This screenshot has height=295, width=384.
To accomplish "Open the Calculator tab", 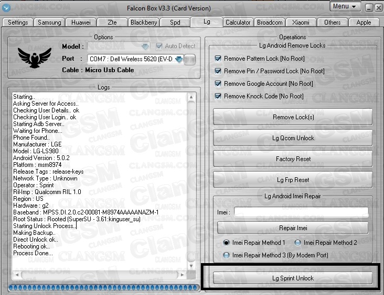I will point(238,22).
